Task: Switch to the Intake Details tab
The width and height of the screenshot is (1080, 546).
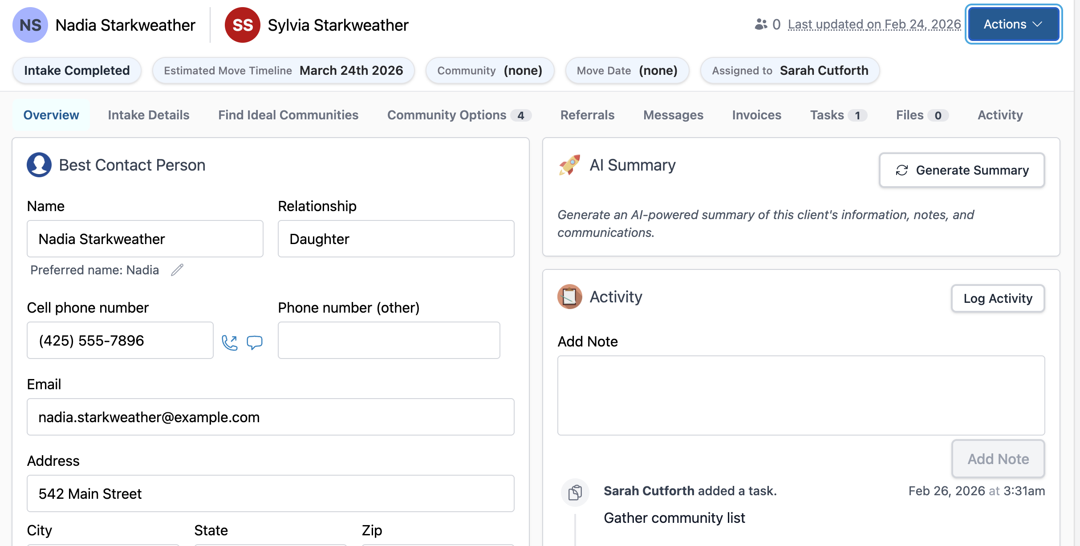Action: [x=148, y=115]
